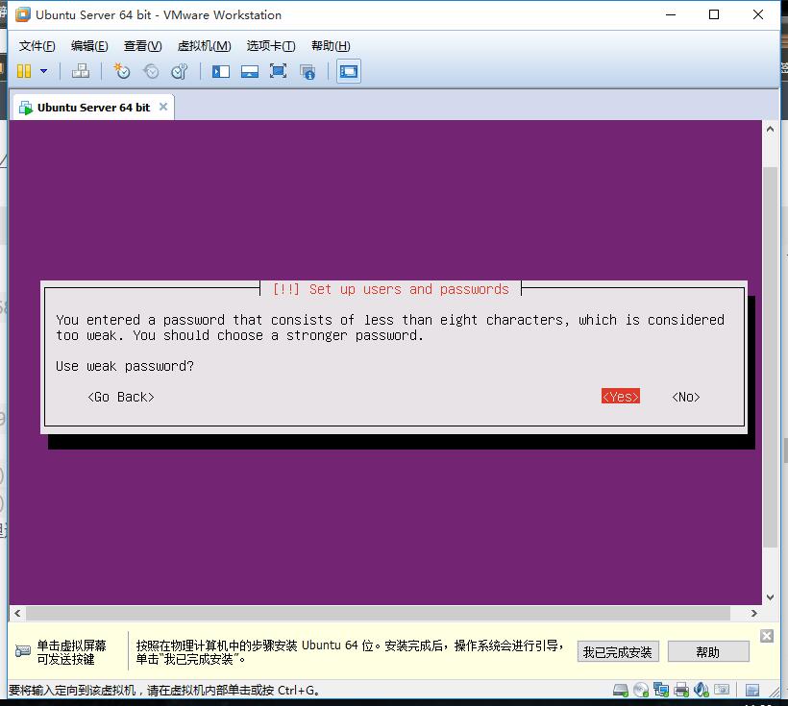Minimize the VMware Workstation window
This screenshot has width=788, height=706.
pos(671,14)
